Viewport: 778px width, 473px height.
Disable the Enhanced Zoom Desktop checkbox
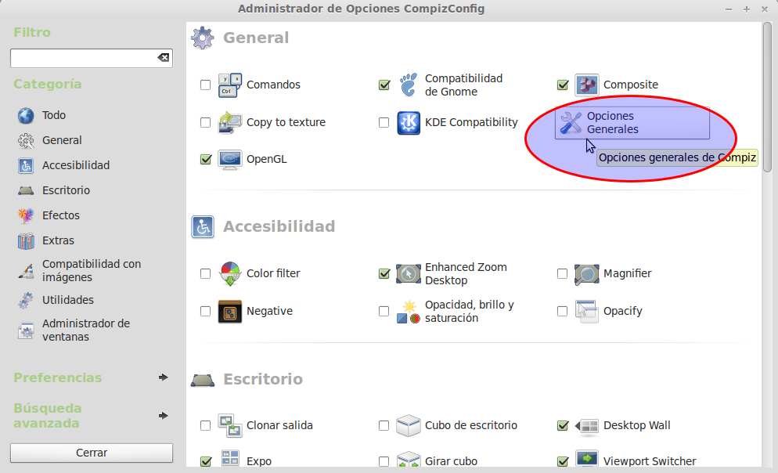click(x=384, y=273)
